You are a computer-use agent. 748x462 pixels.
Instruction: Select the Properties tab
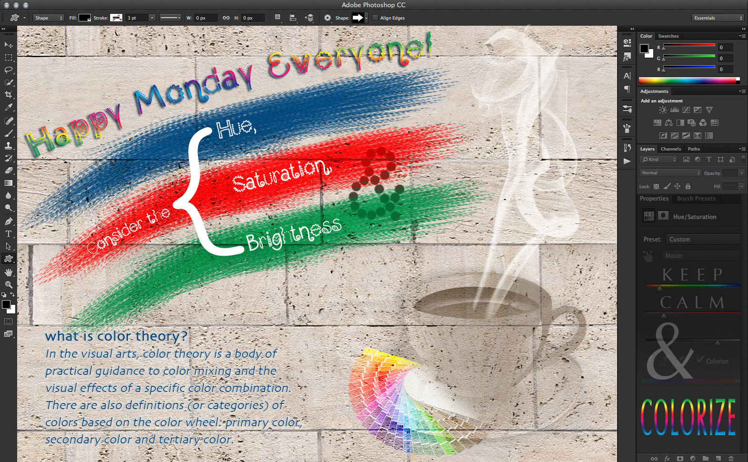click(x=654, y=199)
